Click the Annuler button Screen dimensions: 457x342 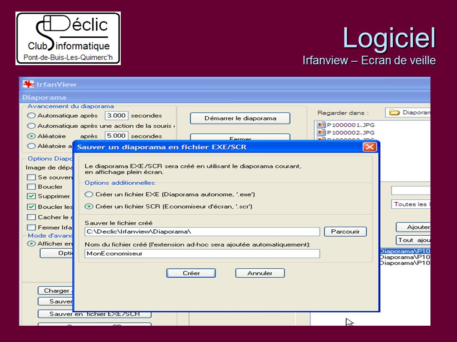[260, 273]
